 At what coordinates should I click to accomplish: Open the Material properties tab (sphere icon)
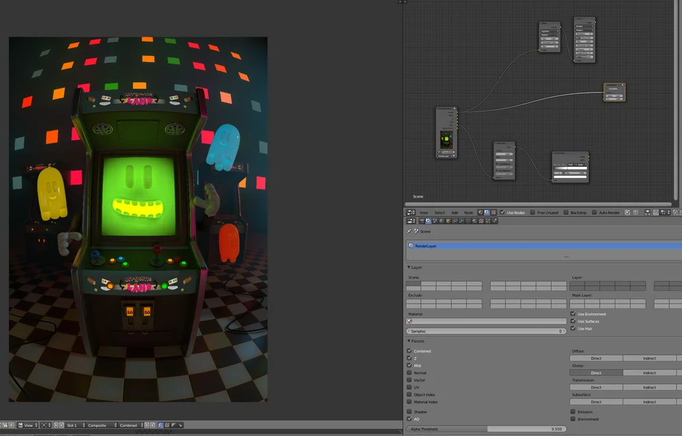click(x=475, y=221)
